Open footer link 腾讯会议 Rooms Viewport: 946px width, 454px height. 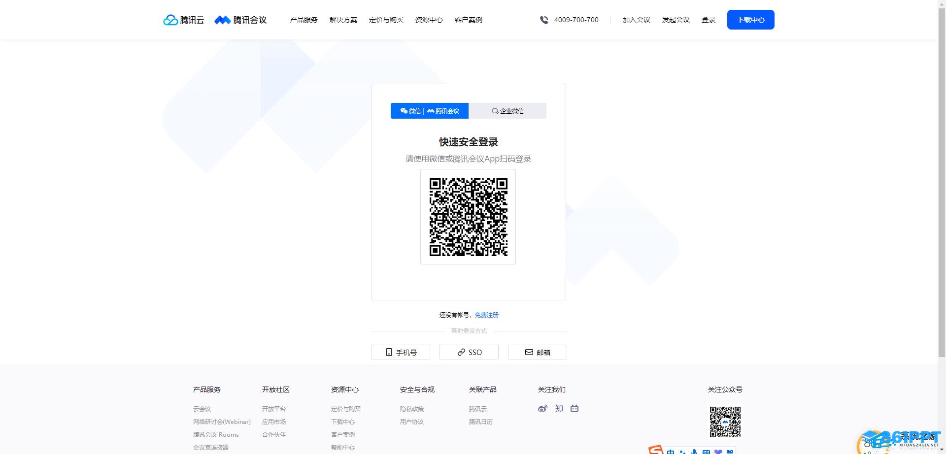(x=216, y=434)
